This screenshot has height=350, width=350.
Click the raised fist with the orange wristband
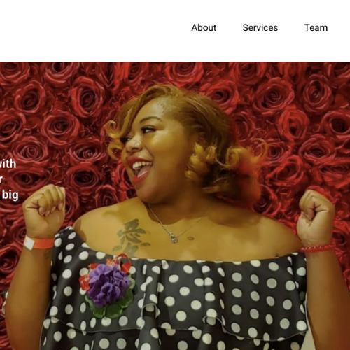pos(44,209)
